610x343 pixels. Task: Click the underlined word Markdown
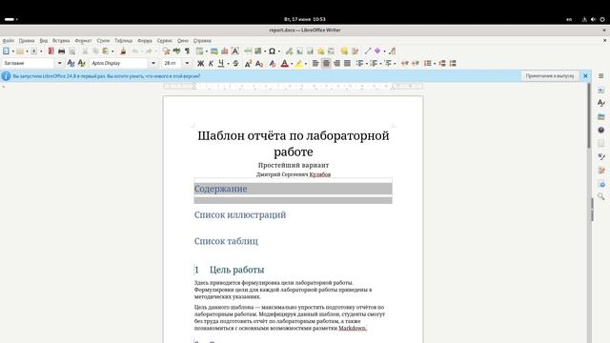pyautogui.click(x=353, y=328)
